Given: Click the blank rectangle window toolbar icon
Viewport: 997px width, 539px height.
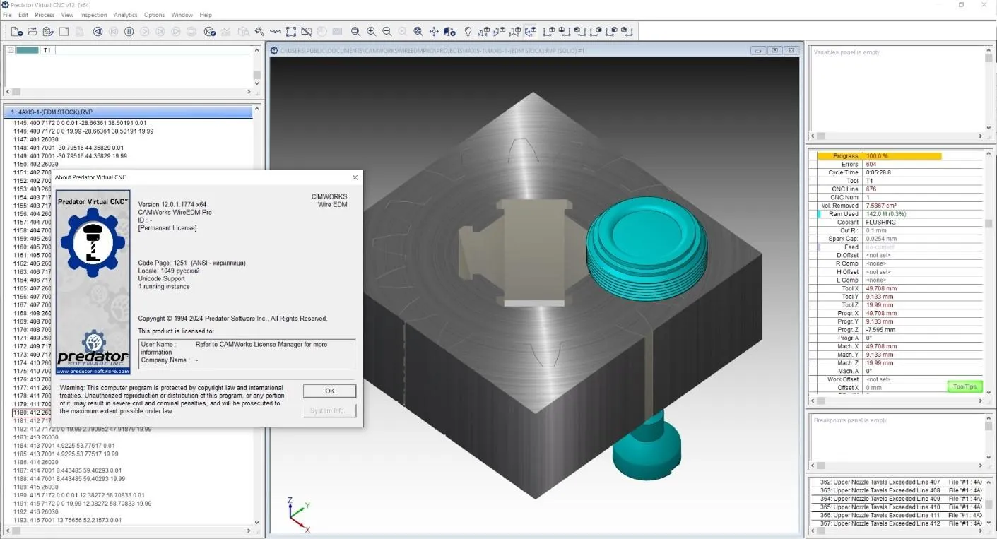Looking at the screenshot, I should tap(64, 32).
